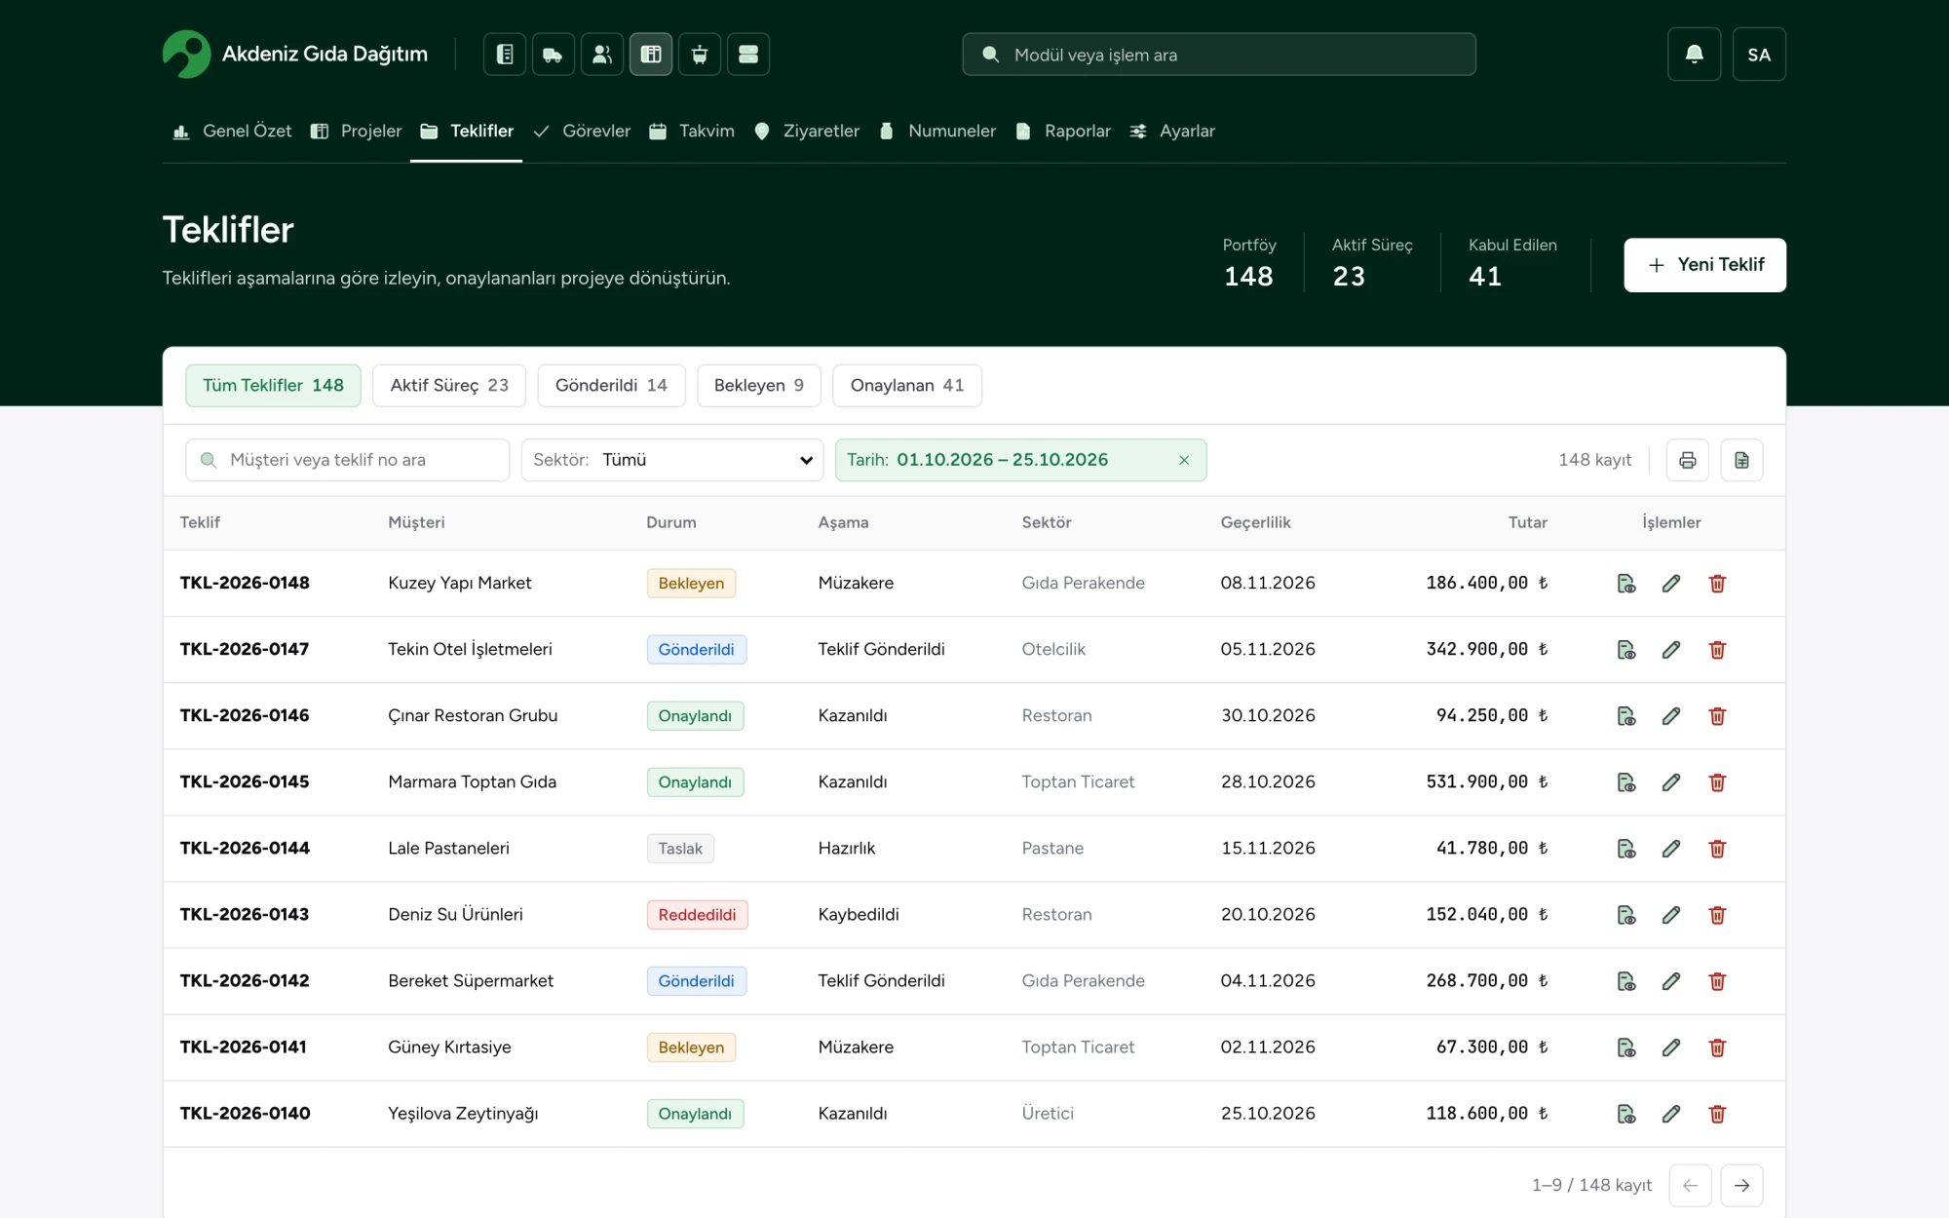This screenshot has height=1218, width=1949.
Task: Filter by Onaylanan 41 chip
Action: click(907, 386)
